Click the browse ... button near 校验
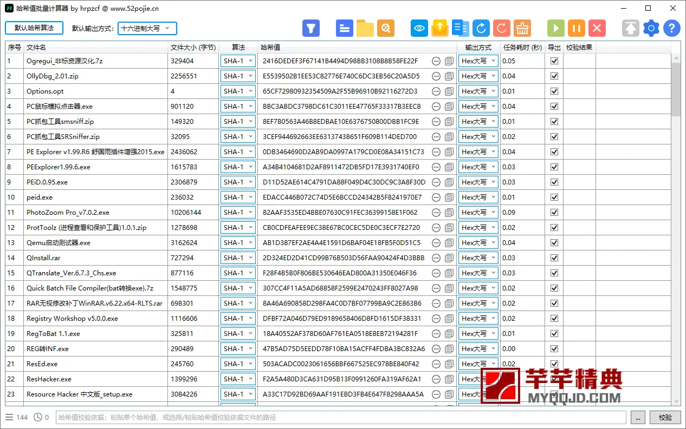Image resolution: width=686 pixels, height=429 pixels. click(638, 417)
